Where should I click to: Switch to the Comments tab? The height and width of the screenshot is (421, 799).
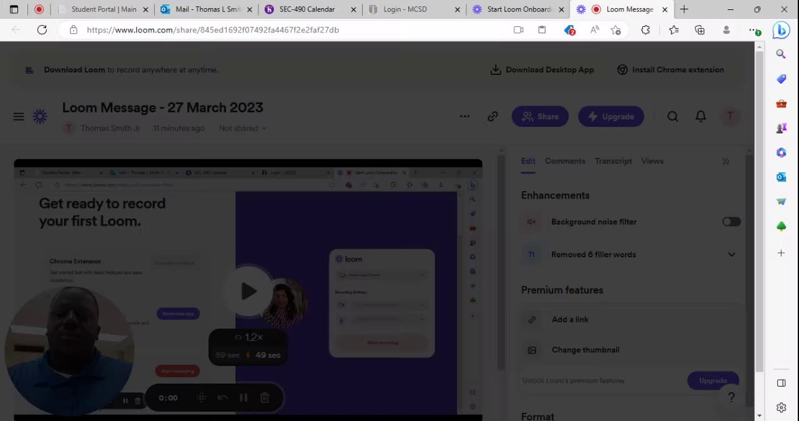pyautogui.click(x=565, y=161)
